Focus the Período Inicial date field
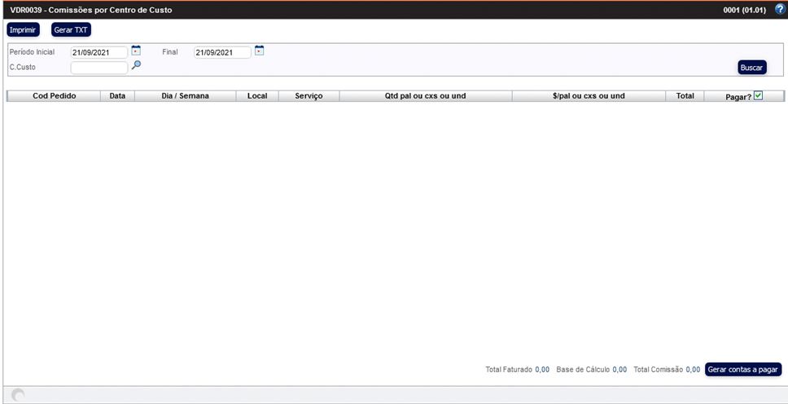 [98, 53]
